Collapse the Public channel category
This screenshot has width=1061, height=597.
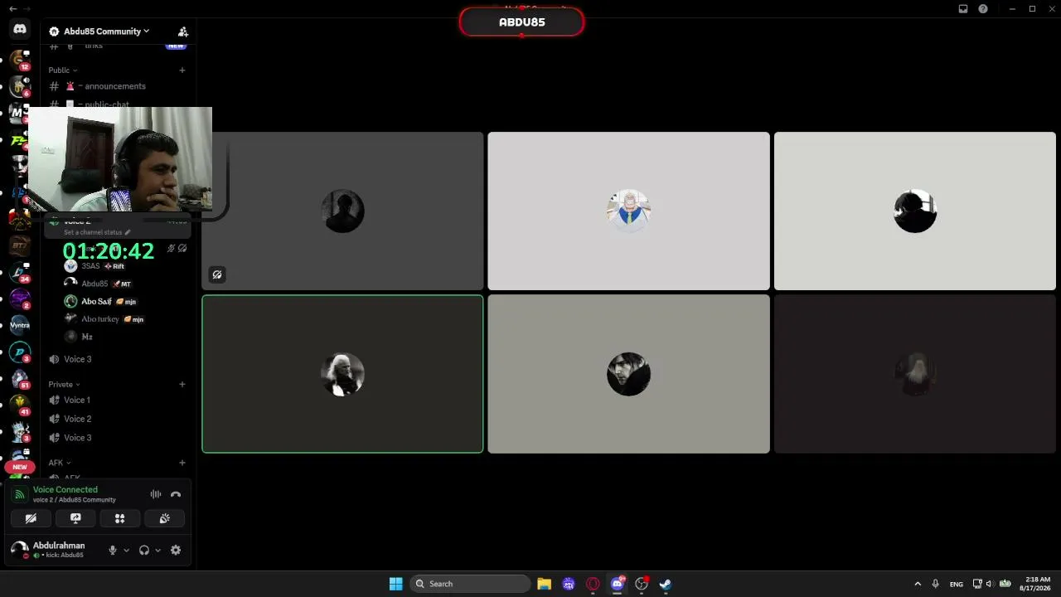point(62,70)
